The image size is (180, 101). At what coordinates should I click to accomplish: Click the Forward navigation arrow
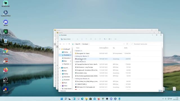pyautogui.click(x=64, y=44)
